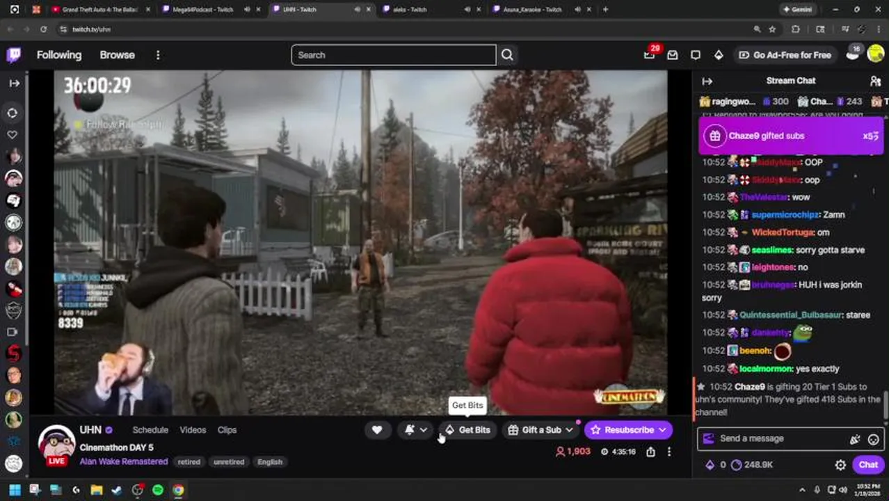Click the bits diamond icon in top bar
The height and width of the screenshot is (501, 889).
719,55
